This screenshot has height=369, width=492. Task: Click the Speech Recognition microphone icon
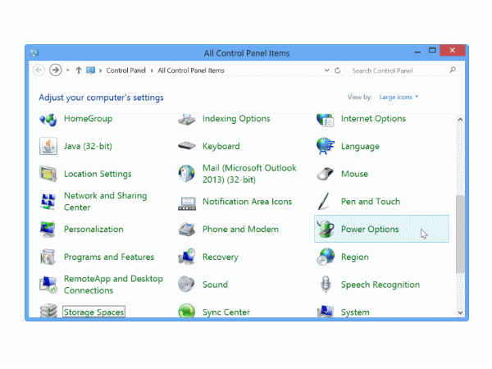[x=326, y=285]
